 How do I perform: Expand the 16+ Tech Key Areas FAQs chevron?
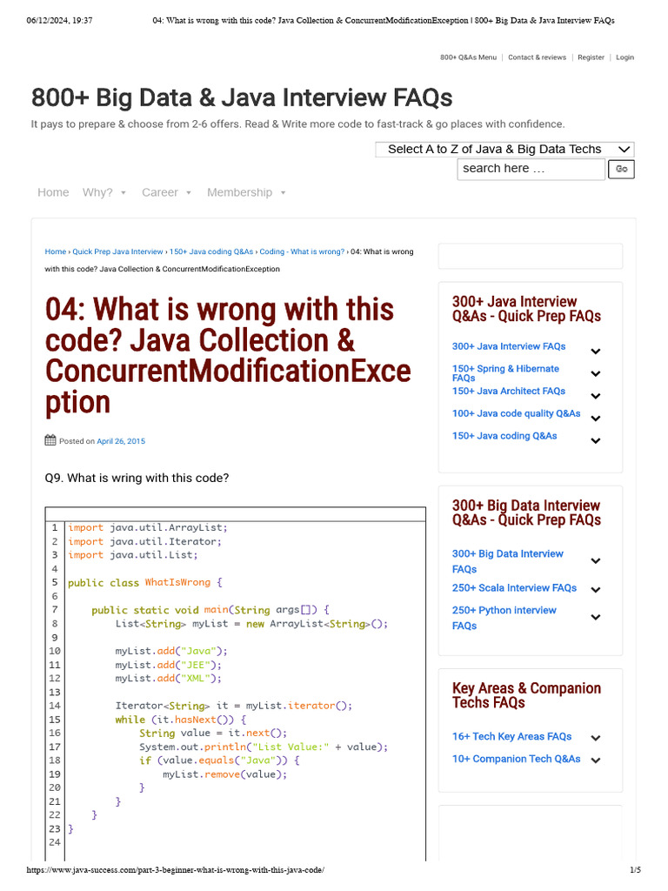[596, 738]
